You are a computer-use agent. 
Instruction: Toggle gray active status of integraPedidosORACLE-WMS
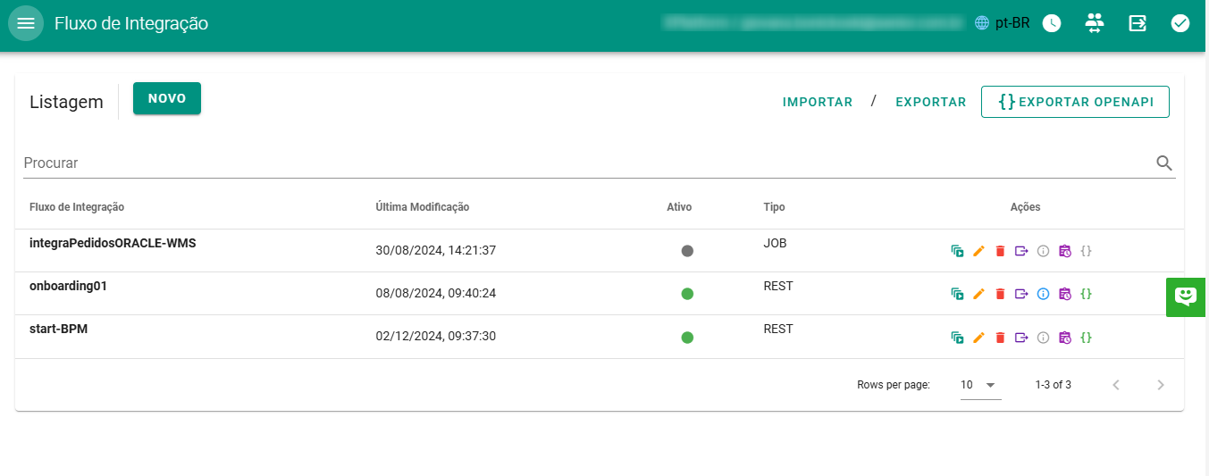(x=687, y=251)
